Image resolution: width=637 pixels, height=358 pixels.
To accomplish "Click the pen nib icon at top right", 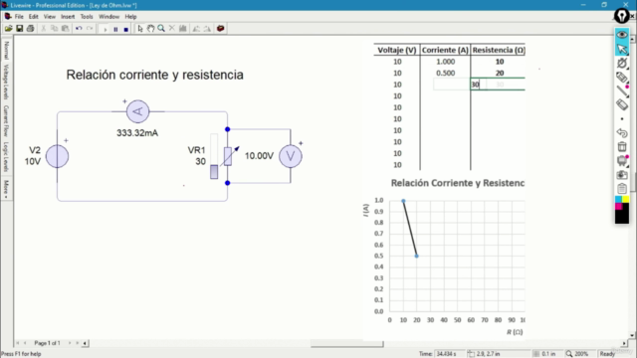I will pyautogui.click(x=622, y=16).
